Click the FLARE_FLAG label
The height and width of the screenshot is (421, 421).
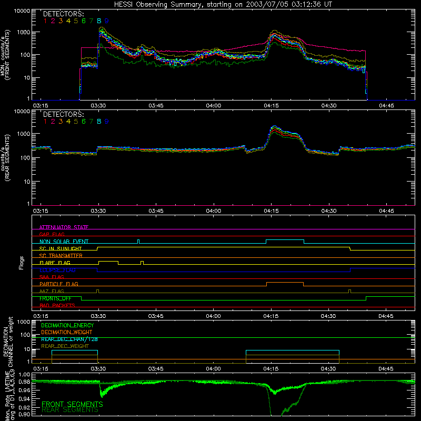(x=55, y=263)
